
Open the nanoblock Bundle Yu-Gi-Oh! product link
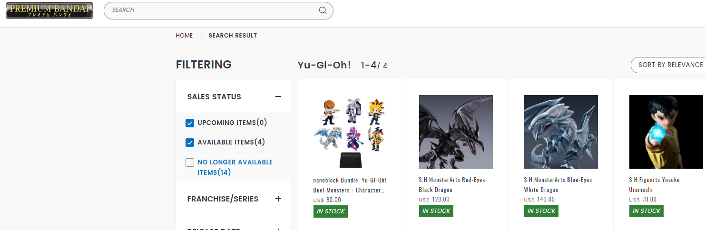(x=350, y=185)
